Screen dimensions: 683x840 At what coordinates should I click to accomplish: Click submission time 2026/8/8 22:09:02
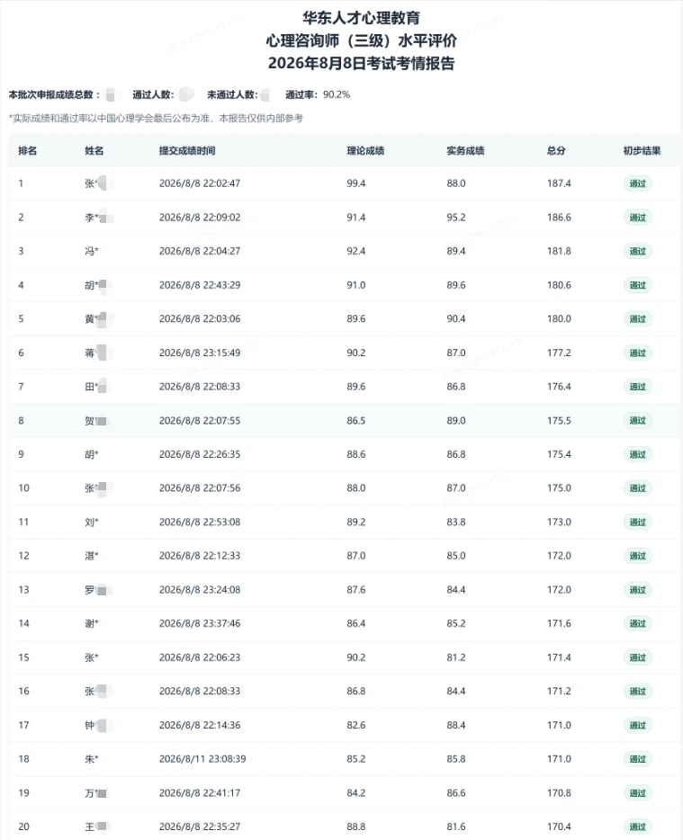[200, 218]
